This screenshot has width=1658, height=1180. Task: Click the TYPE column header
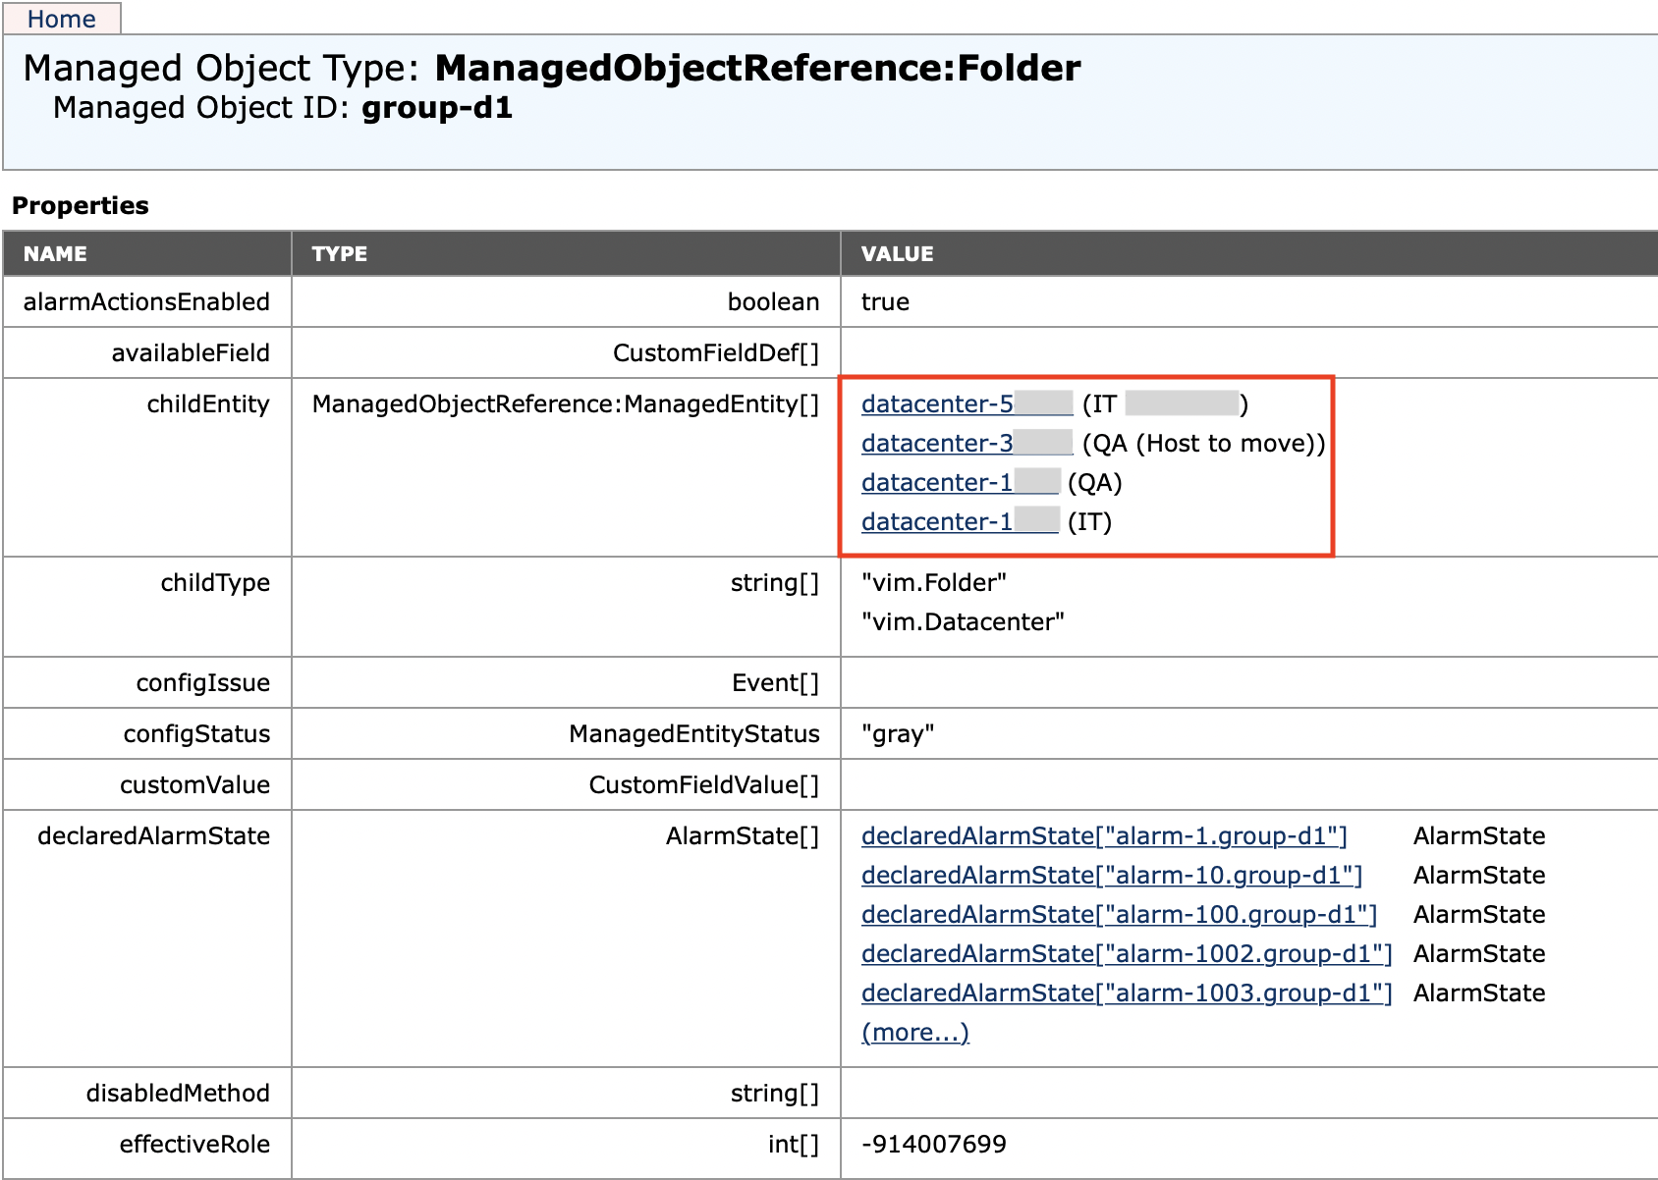(x=339, y=253)
